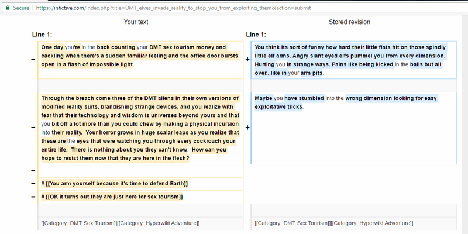Click the green secure padlock icon

point(8,8)
